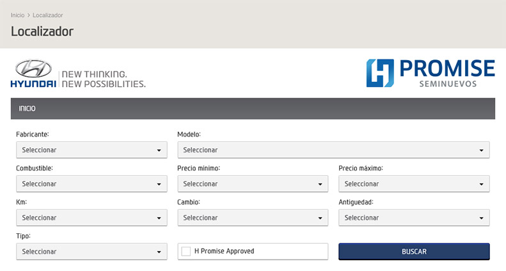
Task: Click the New Thinking New Possibilities slogan
Action: pos(104,79)
